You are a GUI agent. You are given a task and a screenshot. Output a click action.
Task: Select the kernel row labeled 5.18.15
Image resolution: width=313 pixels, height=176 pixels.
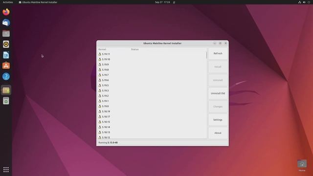click(152, 122)
